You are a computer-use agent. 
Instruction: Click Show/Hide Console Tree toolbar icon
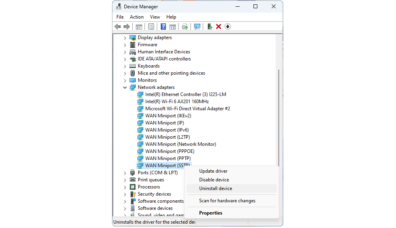pyautogui.click(x=139, y=27)
